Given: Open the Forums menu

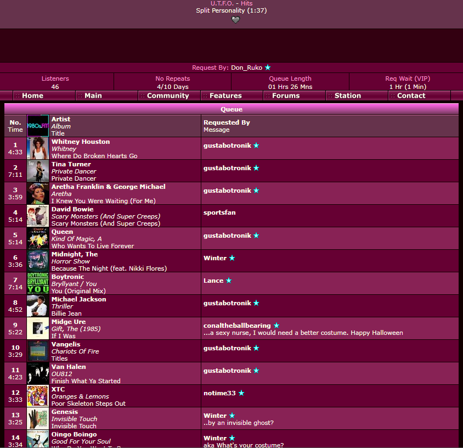Looking at the screenshot, I should pyautogui.click(x=286, y=96).
